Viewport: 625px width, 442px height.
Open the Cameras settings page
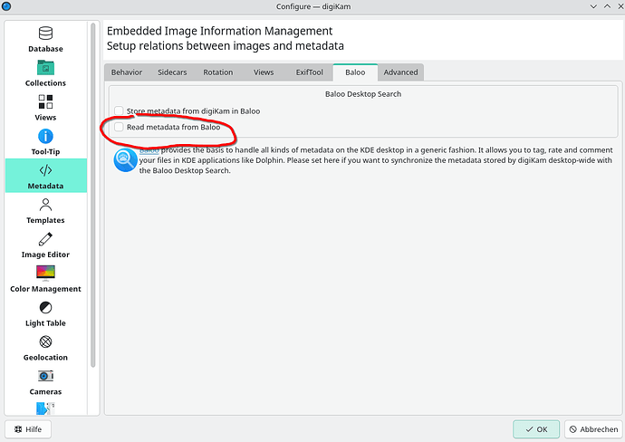[45, 382]
